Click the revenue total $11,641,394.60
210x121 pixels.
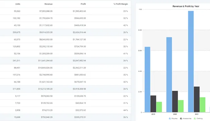[45, 61]
